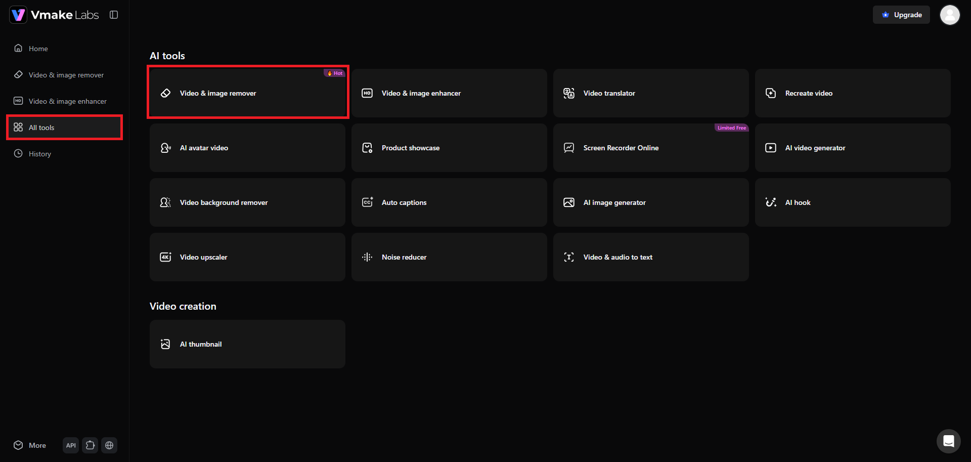
Task: Select All tools in the sidebar
Action: 65,128
